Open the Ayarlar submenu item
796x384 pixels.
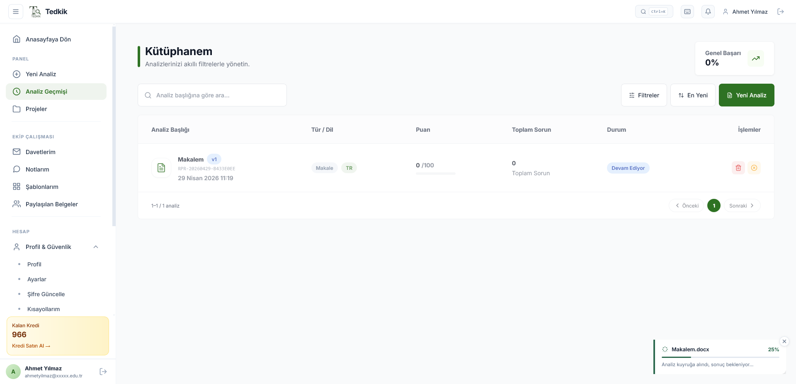click(37, 279)
